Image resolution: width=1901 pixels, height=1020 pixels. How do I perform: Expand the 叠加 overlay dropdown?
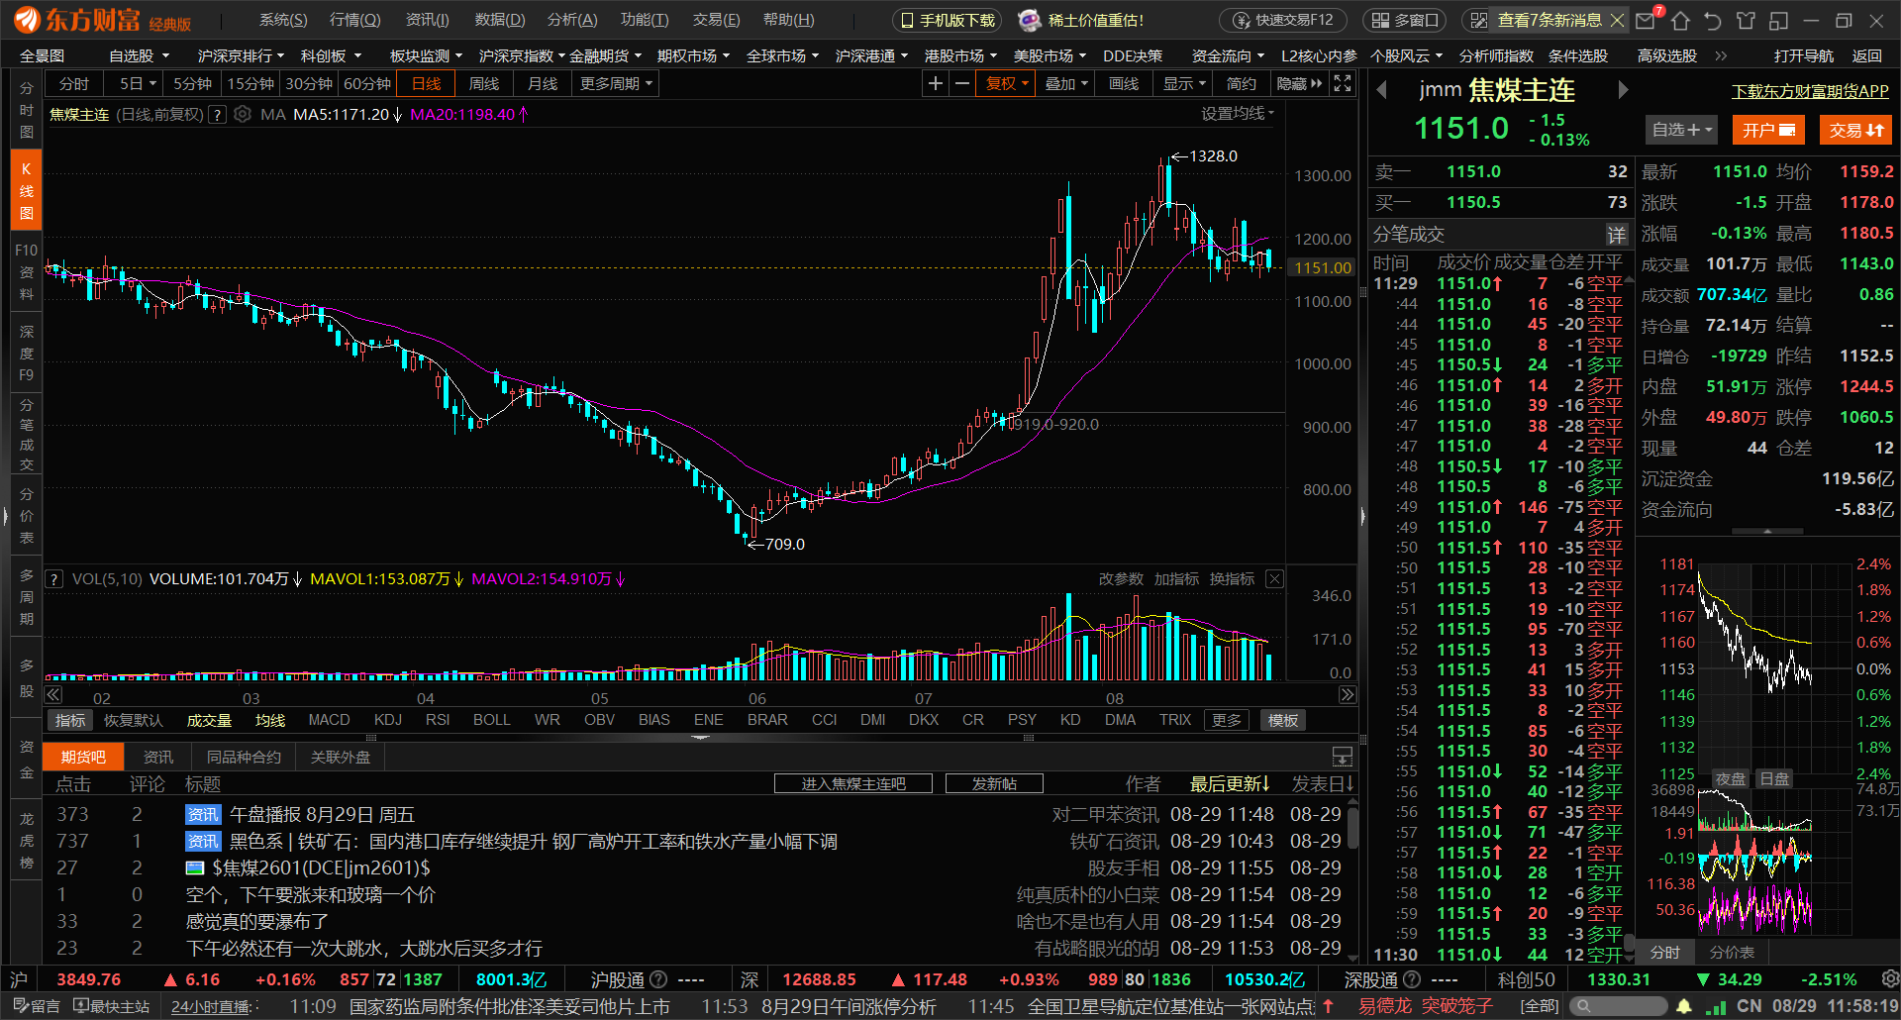[x=1066, y=84]
